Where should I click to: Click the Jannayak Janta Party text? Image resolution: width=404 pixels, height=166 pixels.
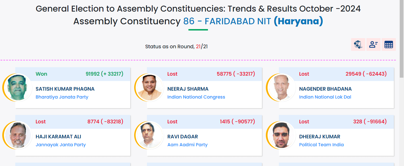pyautogui.click(x=60, y=145)
